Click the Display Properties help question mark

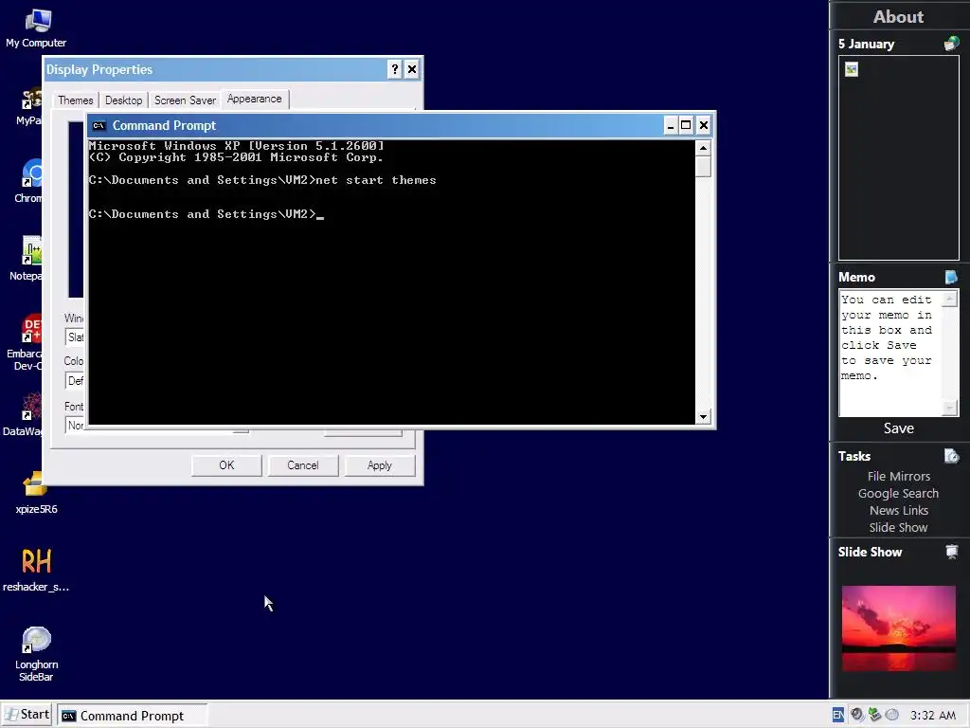click(395, 69)
